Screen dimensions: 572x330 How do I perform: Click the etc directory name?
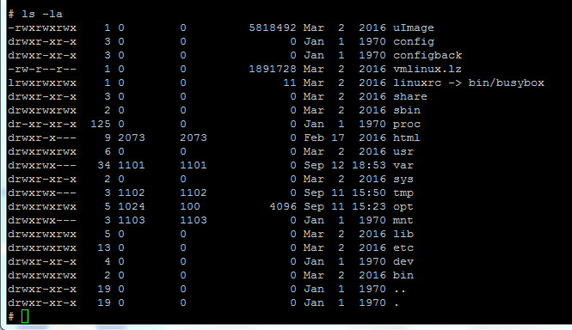click(x=403, y=248)
